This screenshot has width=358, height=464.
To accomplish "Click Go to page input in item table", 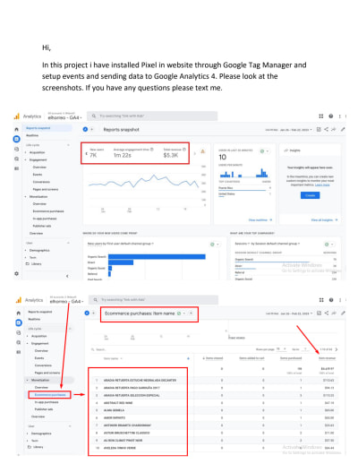I will click(x=305, y=349).
